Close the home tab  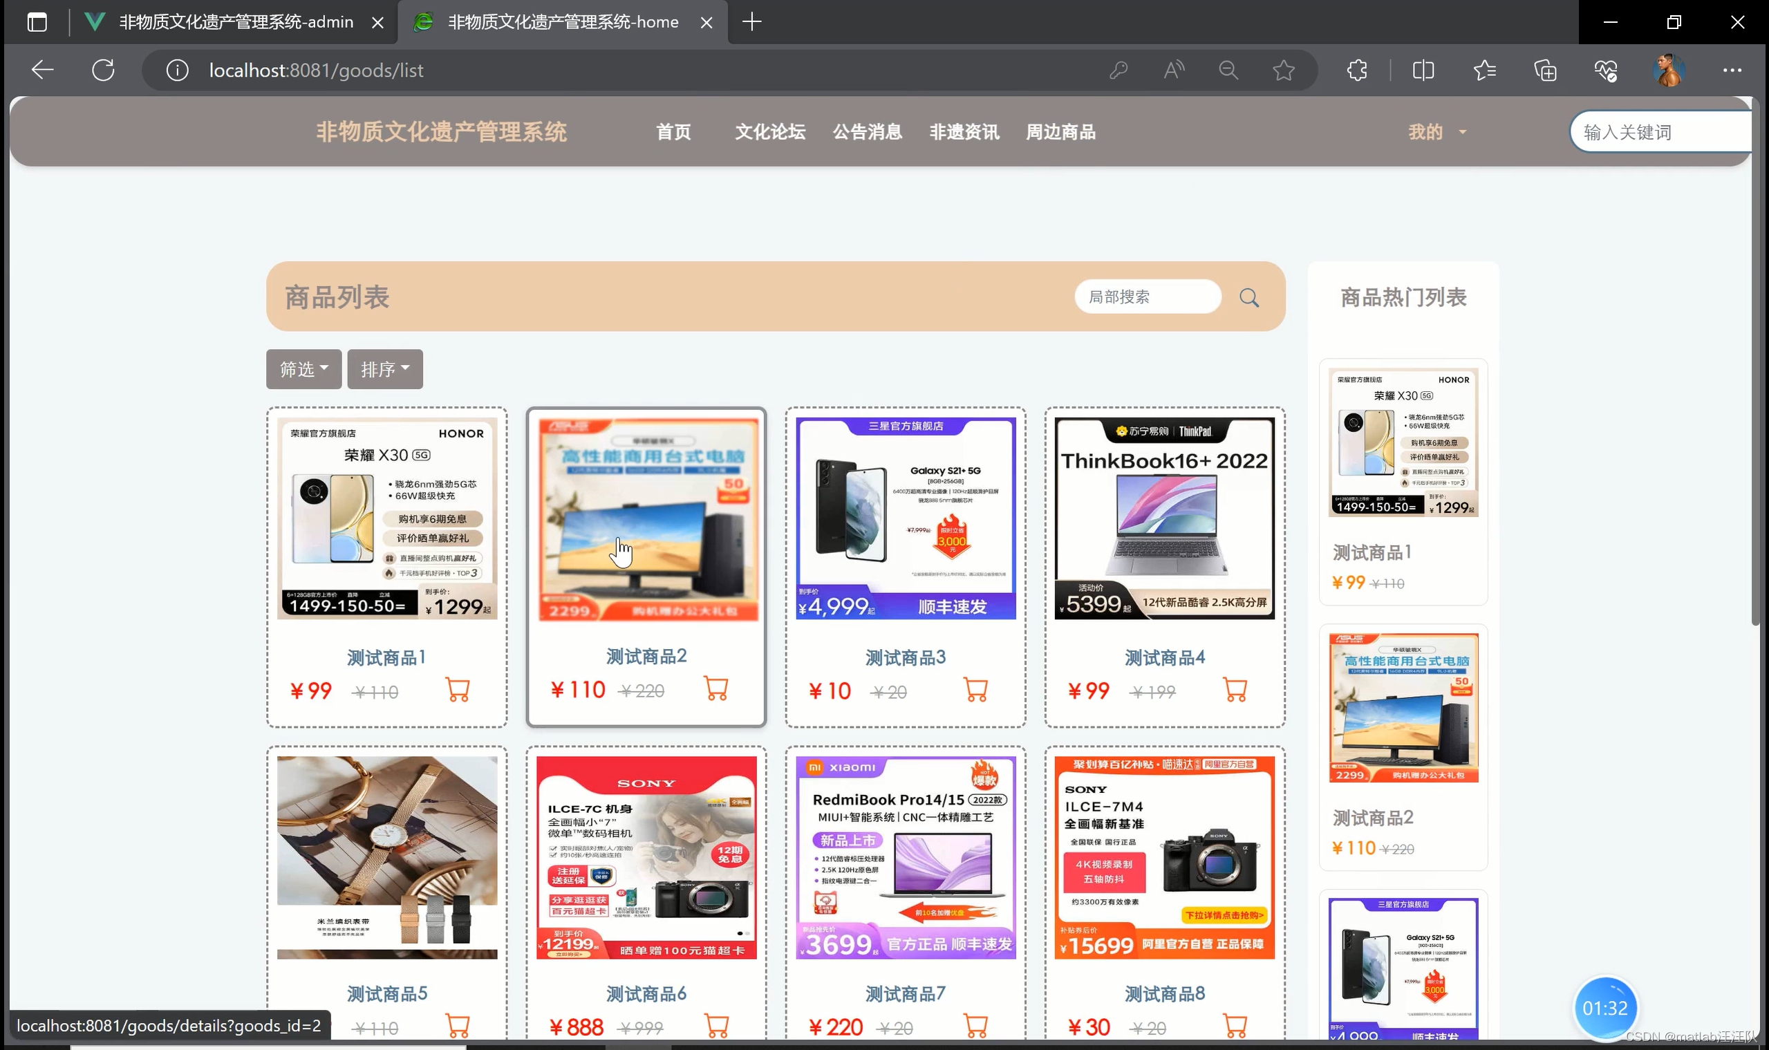(706, 23)
